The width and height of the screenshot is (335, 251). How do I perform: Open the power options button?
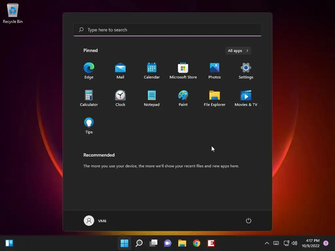[249, 221]
